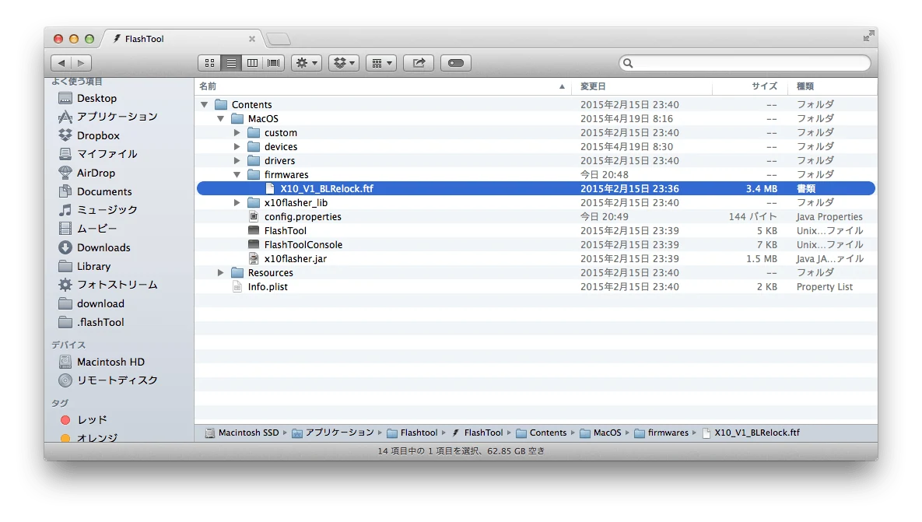Expand the custom folder
922x522 pixels.
click(x=237, y=133)
